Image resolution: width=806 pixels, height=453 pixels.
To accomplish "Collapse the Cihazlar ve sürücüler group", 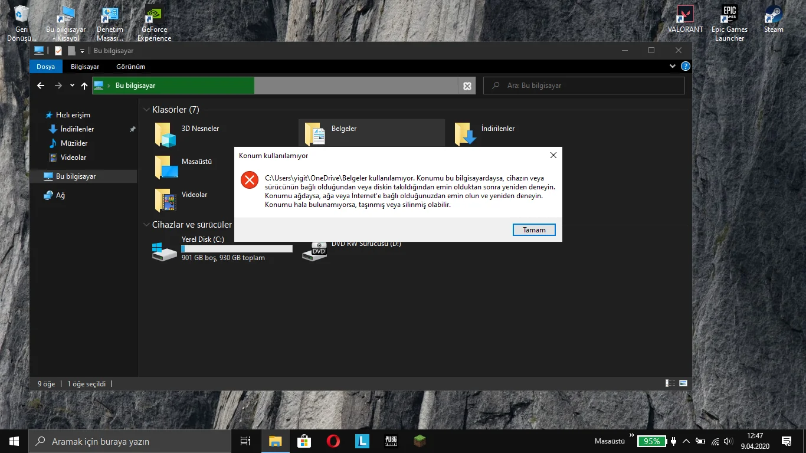I will point(147,225).
